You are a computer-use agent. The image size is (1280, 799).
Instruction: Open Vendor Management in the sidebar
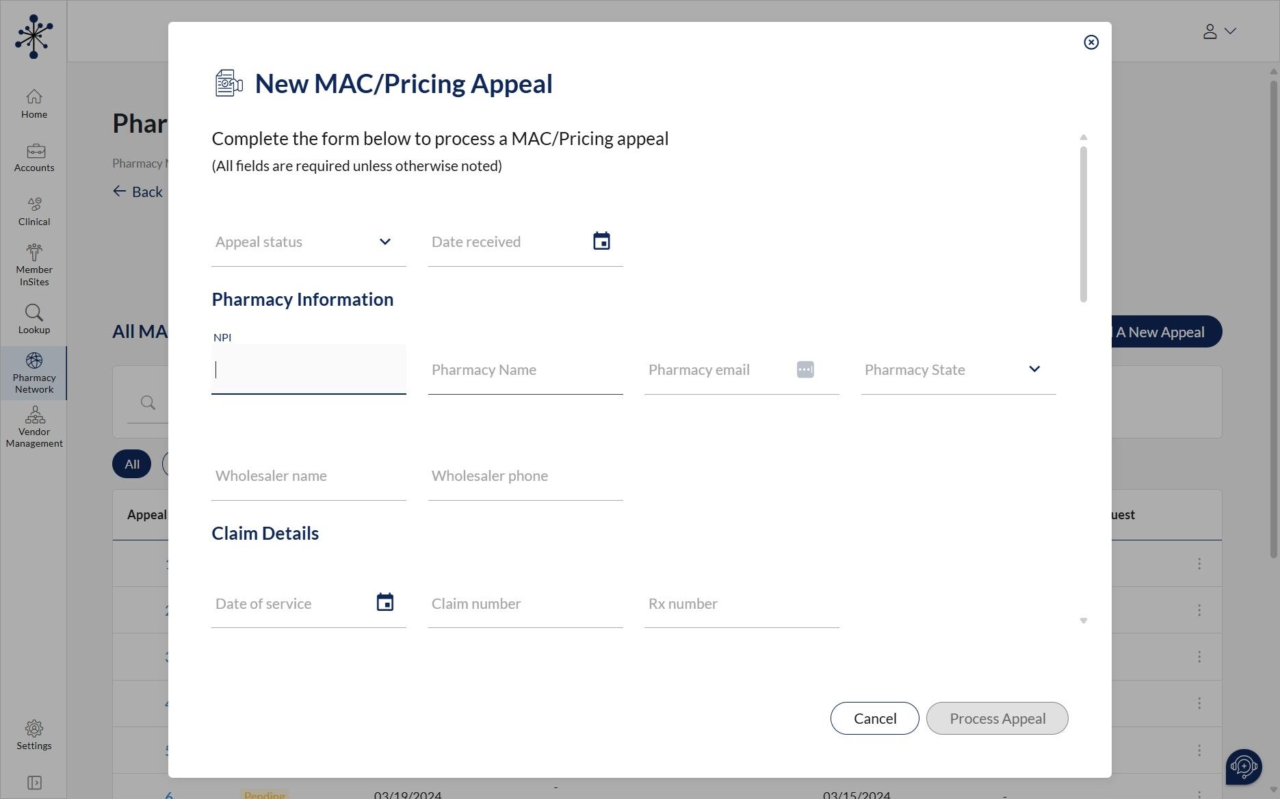tap(34, 427)
